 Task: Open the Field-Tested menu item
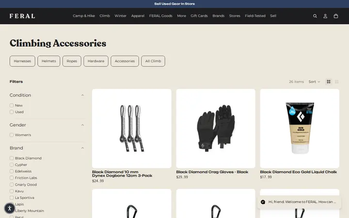click(255, 16)
